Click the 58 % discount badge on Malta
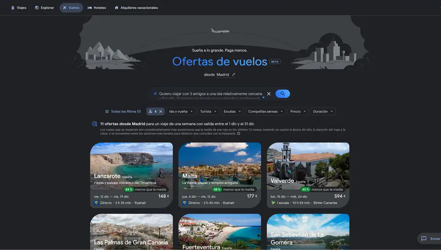The image size is (441, 250). pyautogui.click(x=217, y=190)
